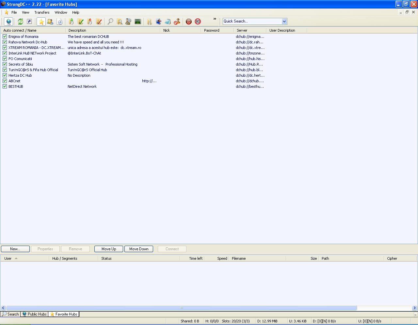
Task: Click the New... button
Action: [x=15, y=249]
